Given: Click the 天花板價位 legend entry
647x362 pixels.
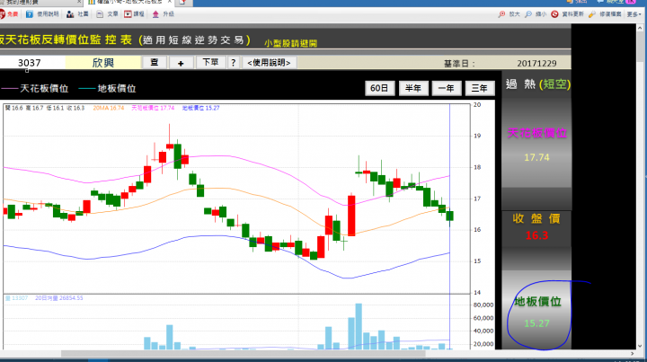Looking at the screenshot, I should (x=35, y=89).
